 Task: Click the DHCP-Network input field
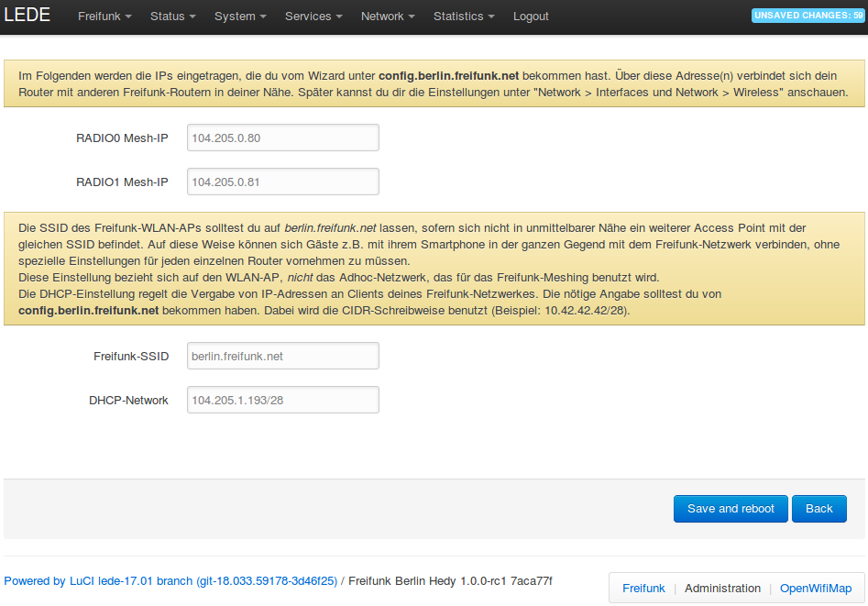point(282,400)
